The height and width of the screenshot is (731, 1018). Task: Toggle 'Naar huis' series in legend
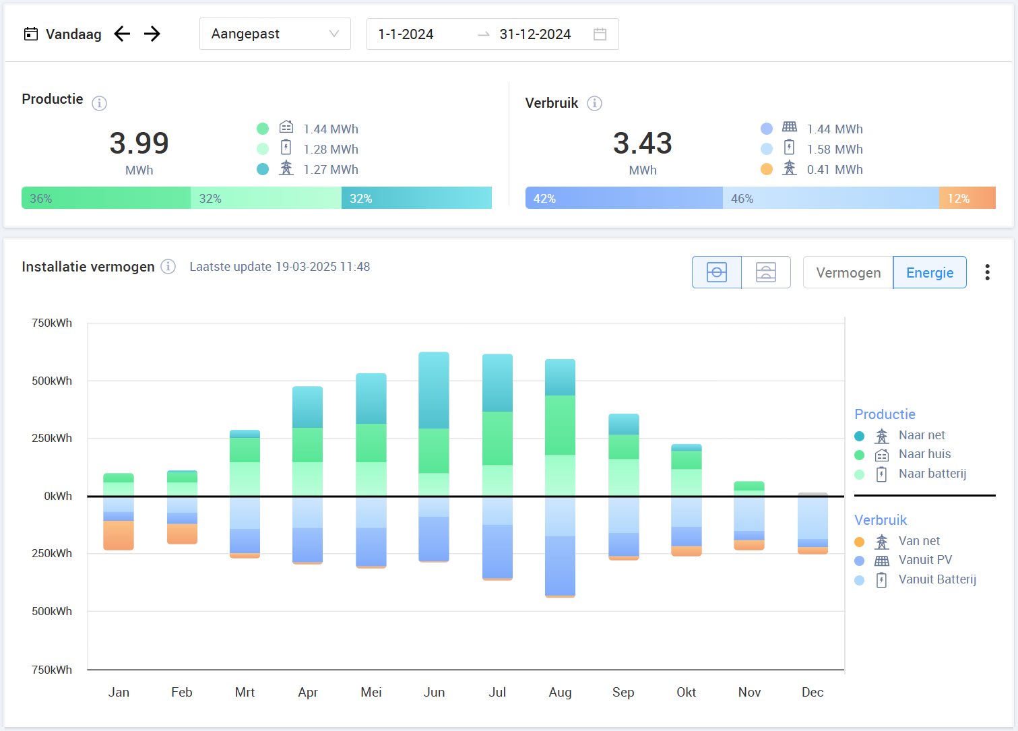tap(924, 454)
